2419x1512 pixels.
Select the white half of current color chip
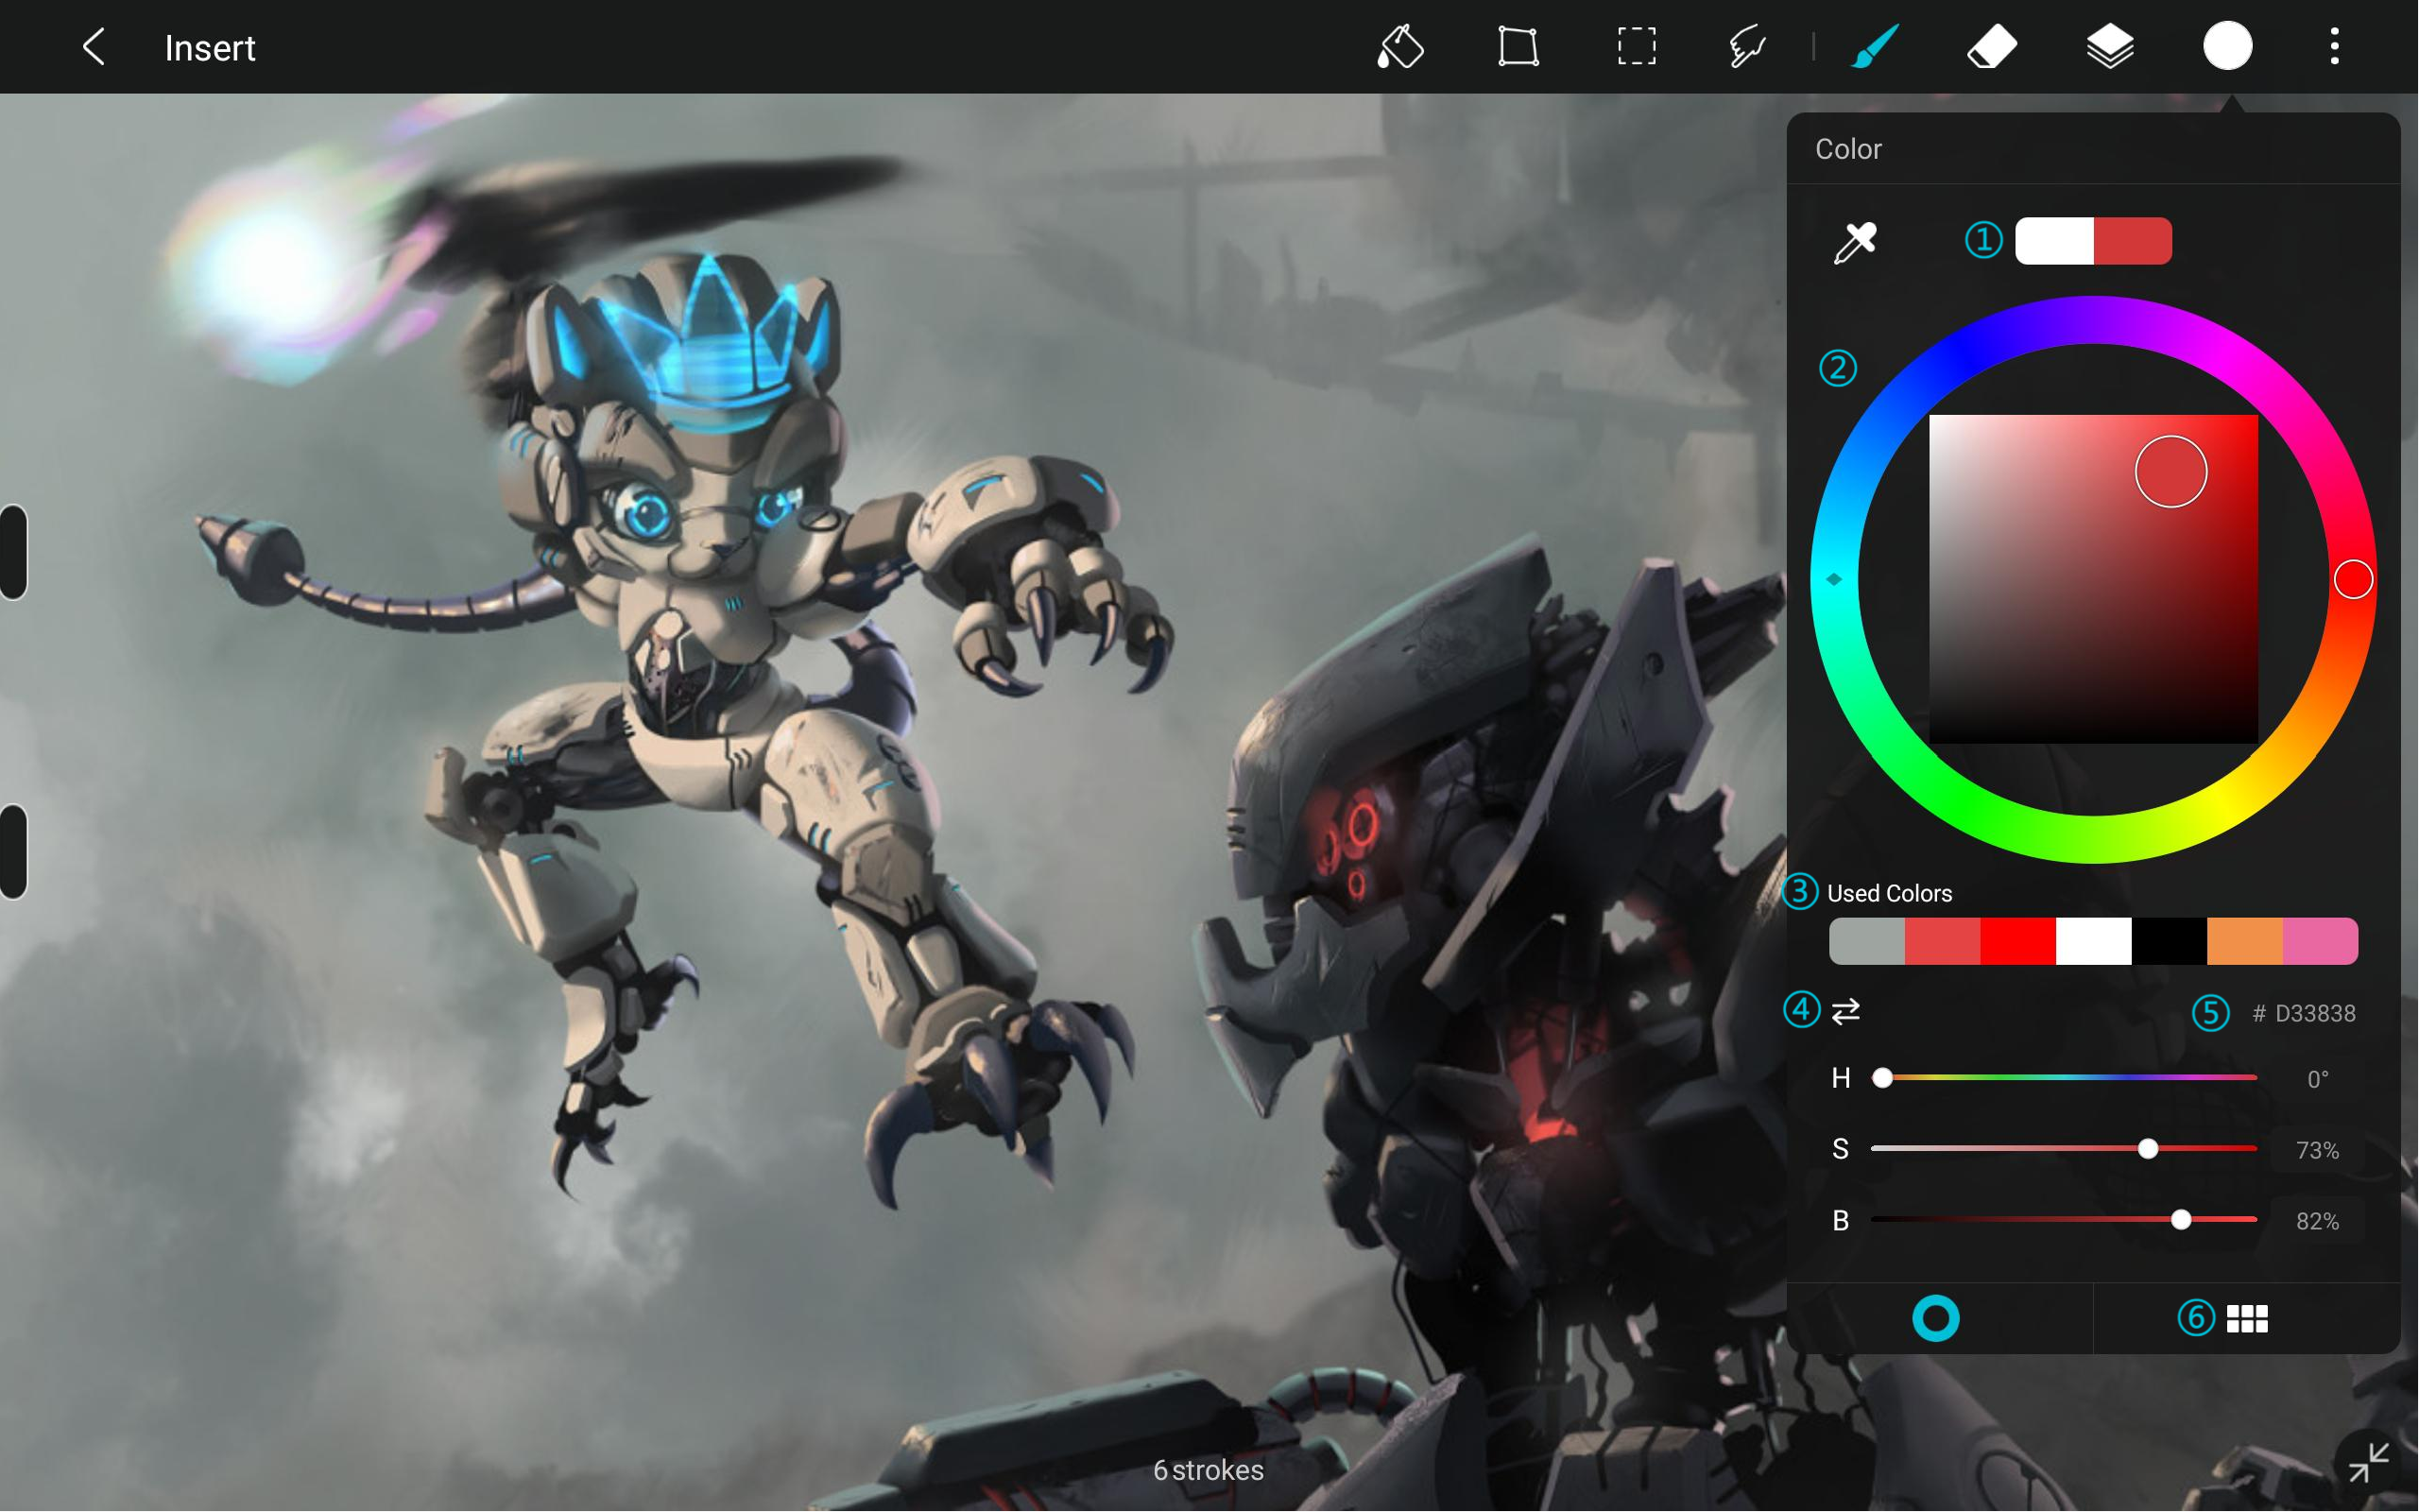pos(2055,241)
